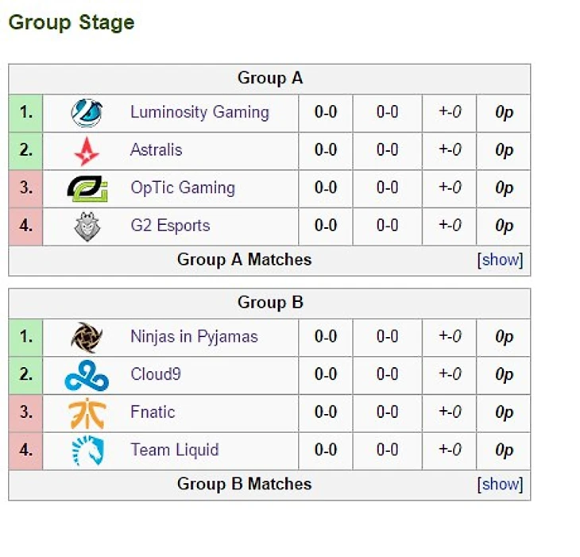The height and width of the screenshot is (557, 580).
Task: Visit the Ninjas in Pyjamas link
Action: click(194, 338)
